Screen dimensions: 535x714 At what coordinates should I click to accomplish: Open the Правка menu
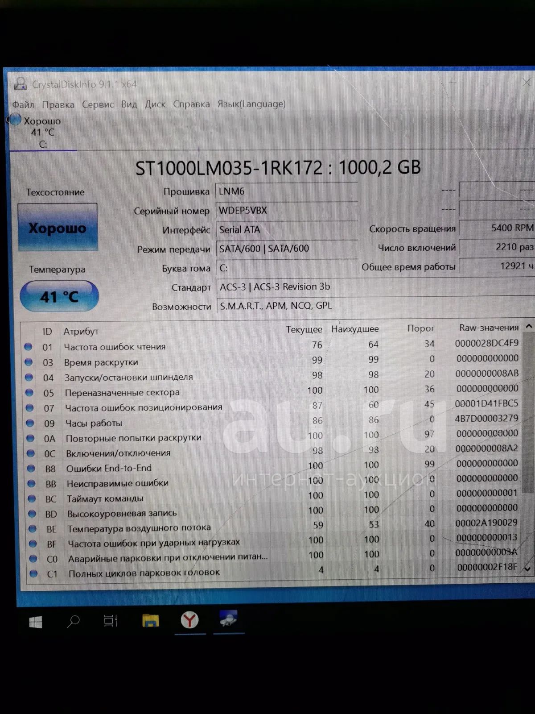[58, 104]
